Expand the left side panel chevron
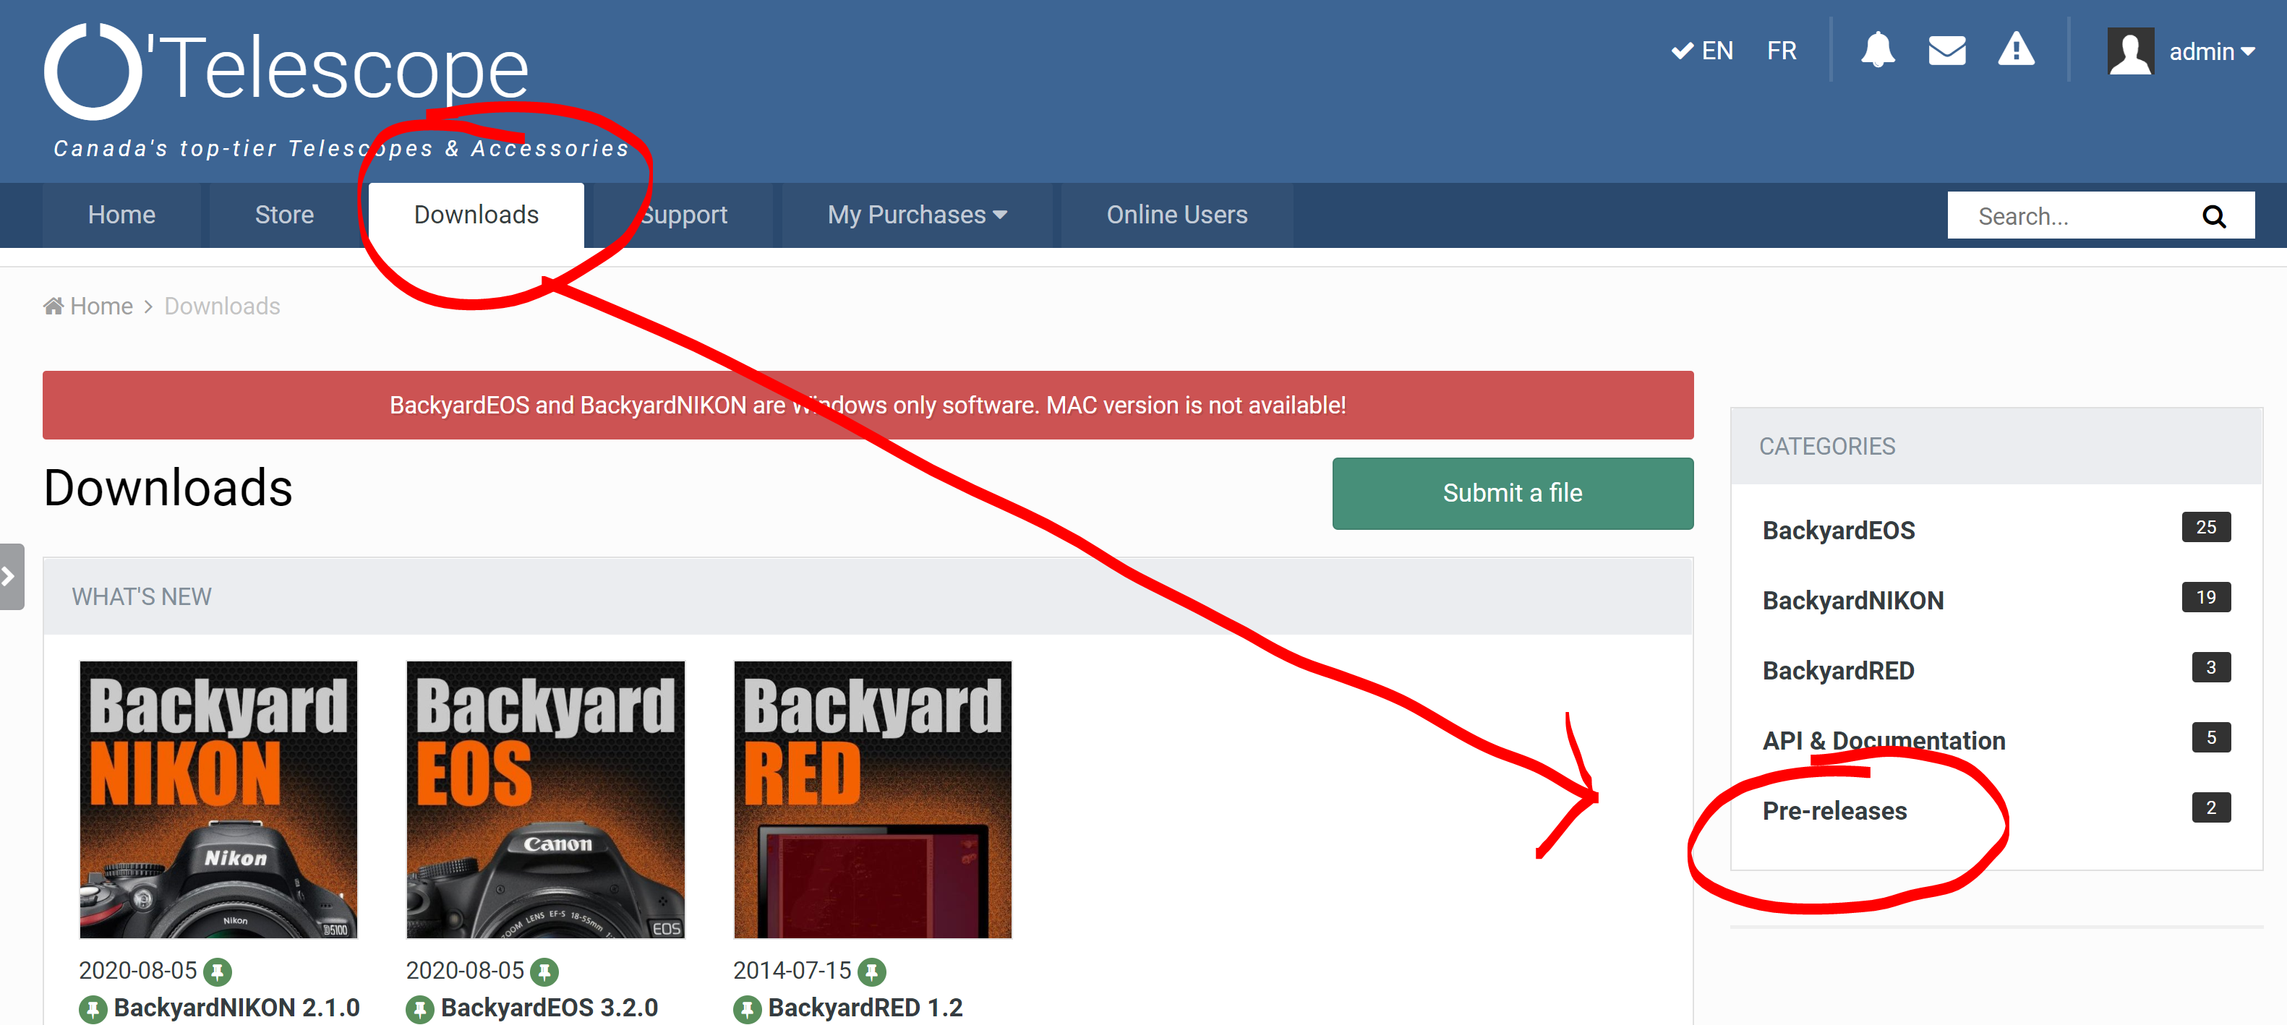Screen dimensions: 2287x1025 [10, 576]
